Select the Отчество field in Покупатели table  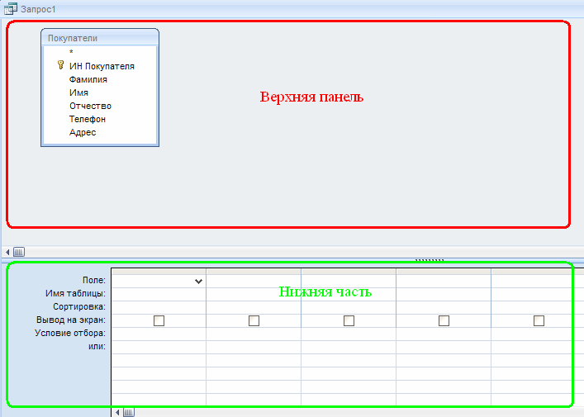point(90,106)
